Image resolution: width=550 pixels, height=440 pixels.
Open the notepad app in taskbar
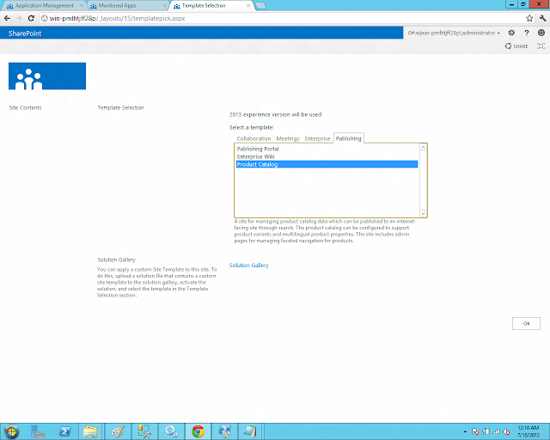tap(250, 431)
